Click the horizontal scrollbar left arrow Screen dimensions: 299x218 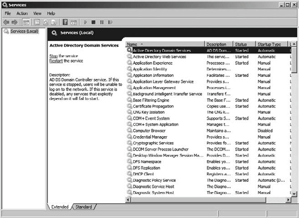pyautogui.click(x=128, y=200)
